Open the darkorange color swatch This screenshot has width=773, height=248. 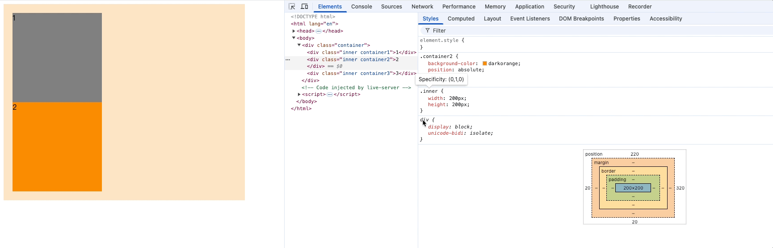coord(485,63)
